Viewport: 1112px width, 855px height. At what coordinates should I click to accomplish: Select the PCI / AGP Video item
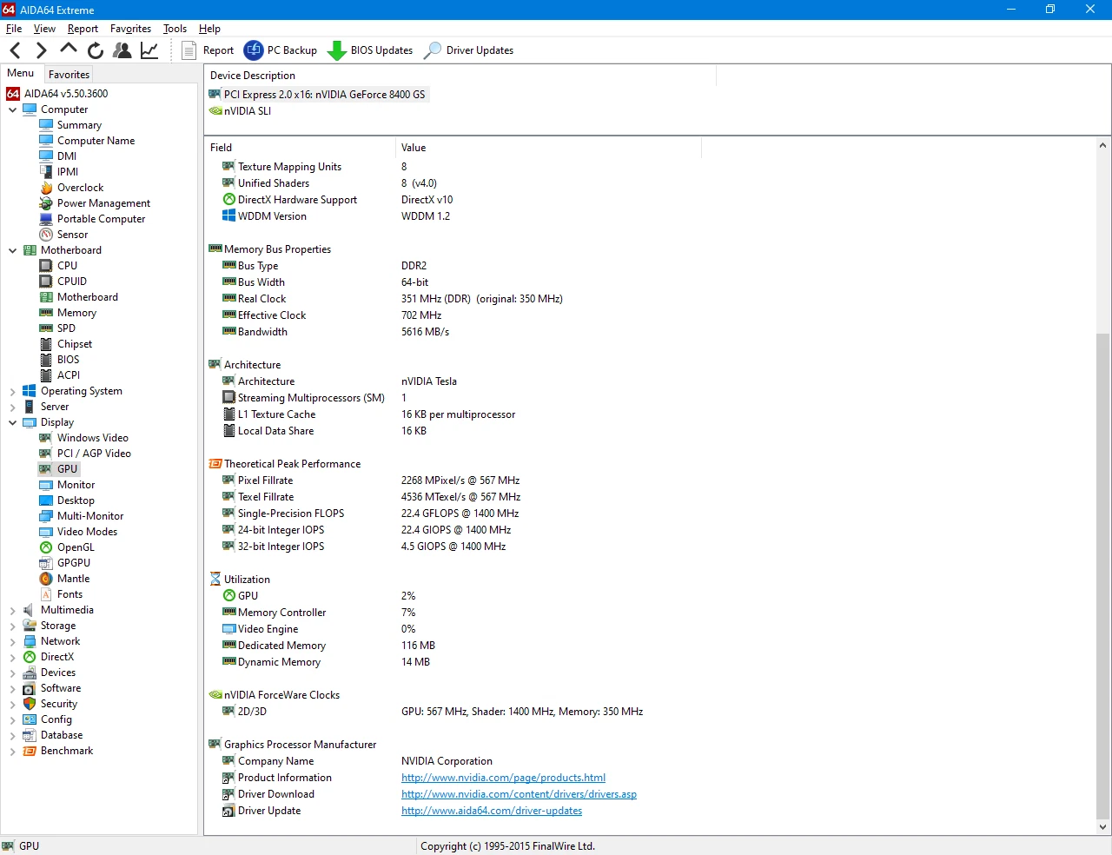point(94,454)
